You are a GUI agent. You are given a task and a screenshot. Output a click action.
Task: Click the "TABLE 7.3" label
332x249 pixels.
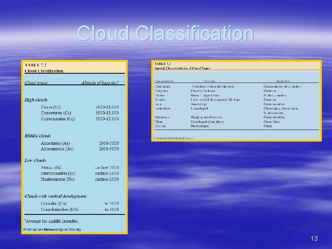tap(162, 64)
